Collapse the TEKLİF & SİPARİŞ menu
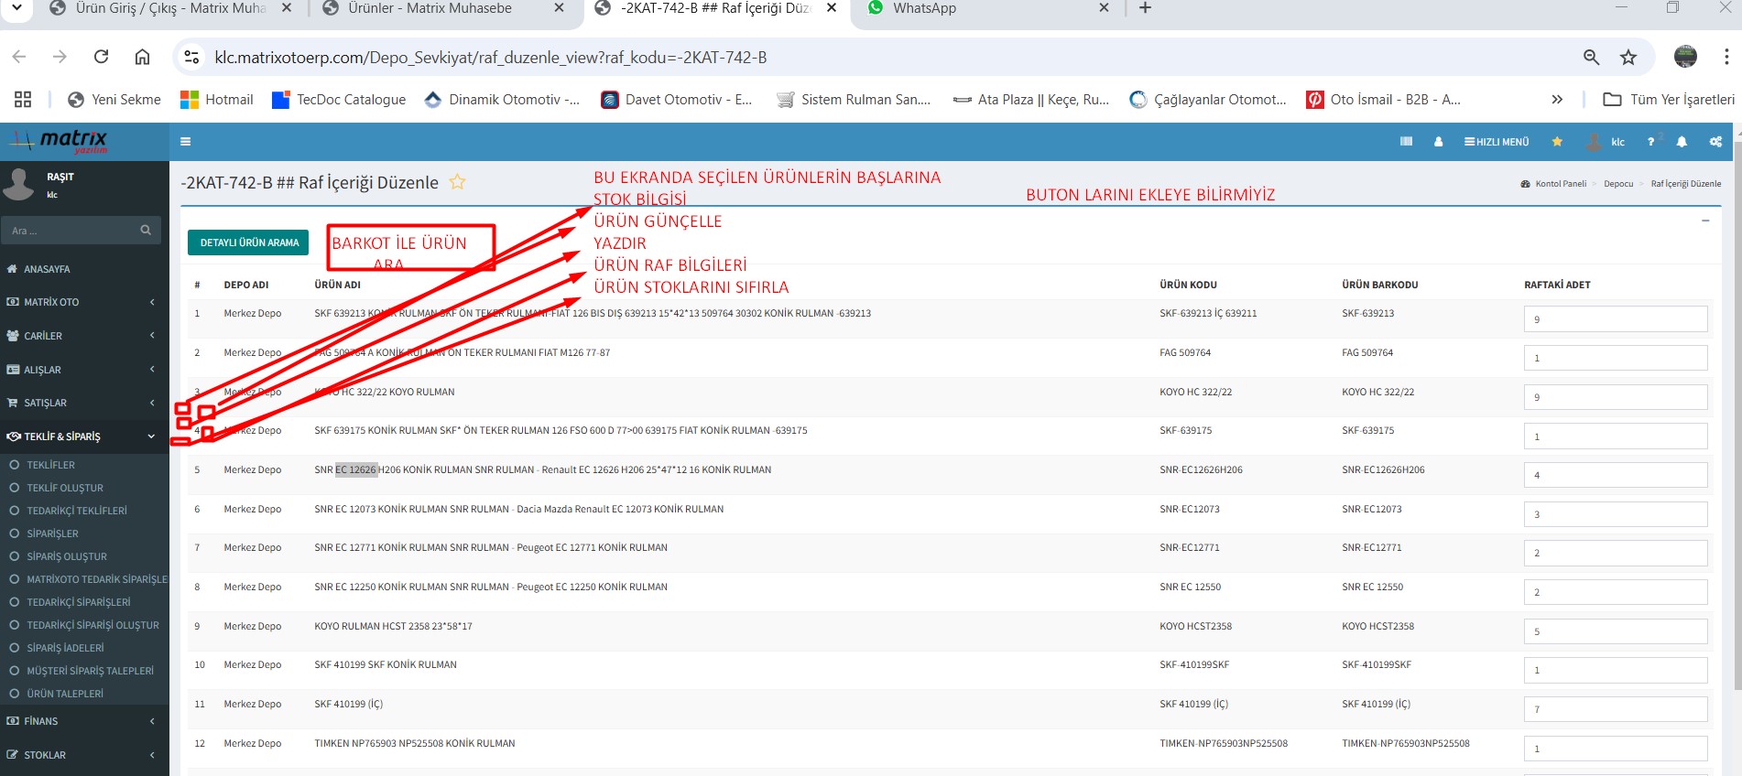1742x776 pixels. pyautogui.click(x=84, y=436)
